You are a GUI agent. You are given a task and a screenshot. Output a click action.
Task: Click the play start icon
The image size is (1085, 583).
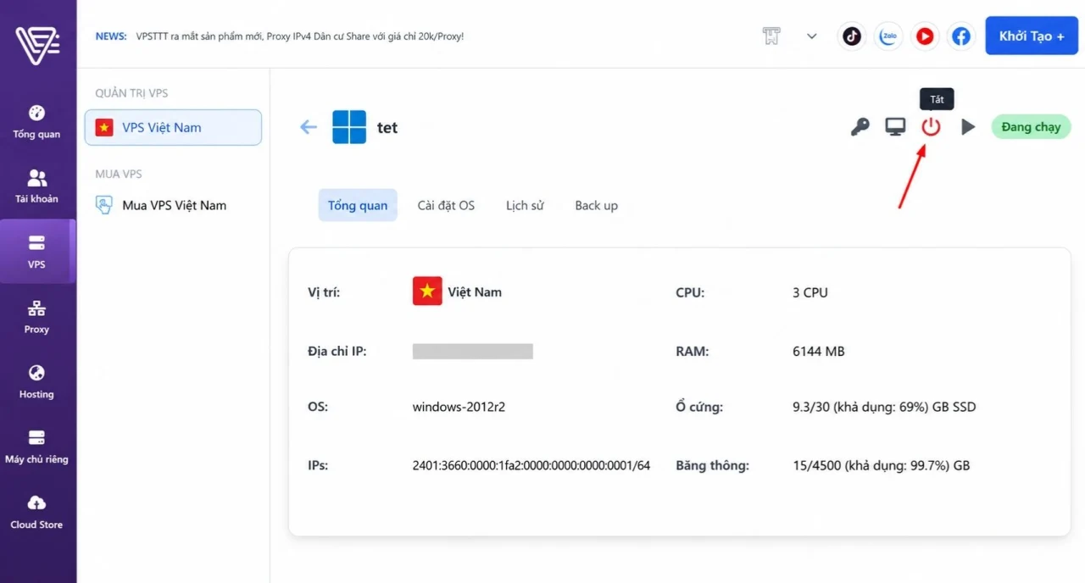968,127
